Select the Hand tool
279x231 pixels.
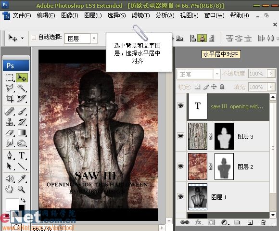pos(10,189)
